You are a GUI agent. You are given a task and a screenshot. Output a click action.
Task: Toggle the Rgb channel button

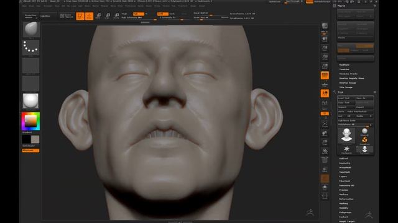(x=139, y=14)
